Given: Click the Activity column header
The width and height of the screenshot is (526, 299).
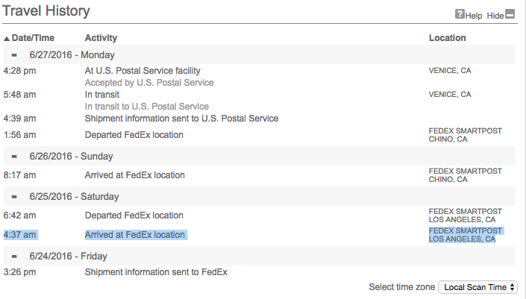Looking at the screenshot, I should pyautogui.click(x=101, y=38).
